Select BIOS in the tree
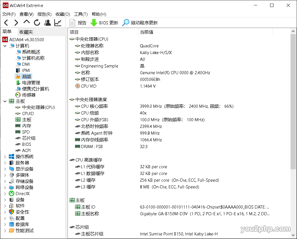The height and width of the screenshot is (239, 297). click(27, 144)
